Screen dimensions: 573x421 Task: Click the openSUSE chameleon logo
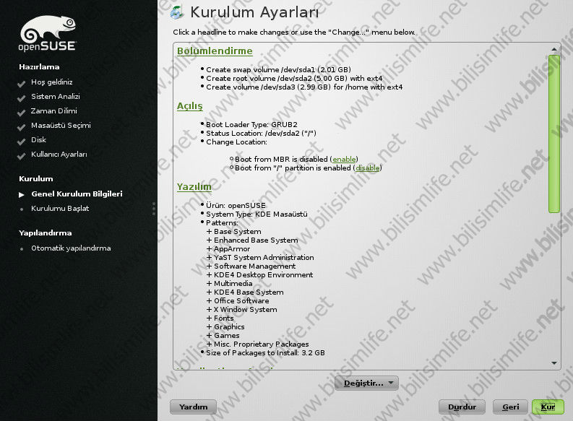click(x=47, y=33)
